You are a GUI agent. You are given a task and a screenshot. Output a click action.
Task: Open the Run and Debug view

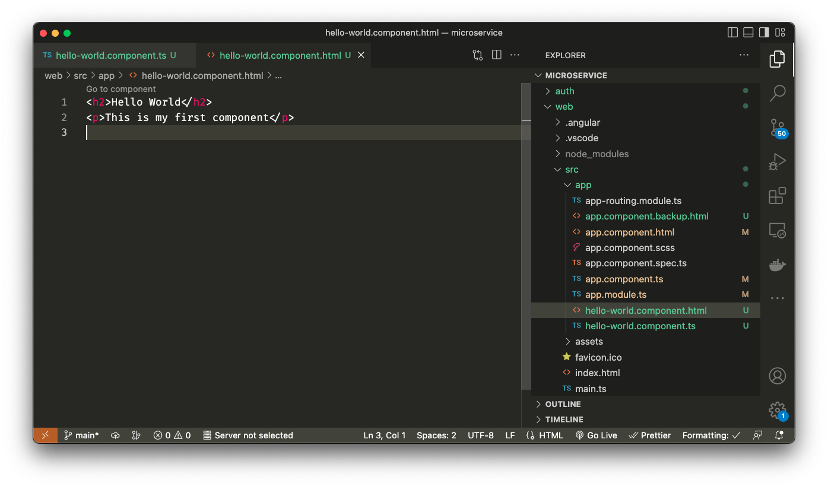pyautogui.click(x=777, y=162)
